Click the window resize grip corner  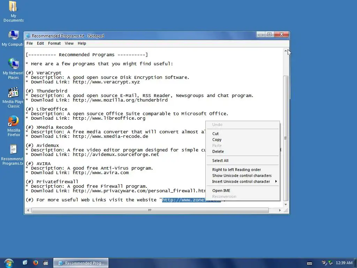click(286, 210)
